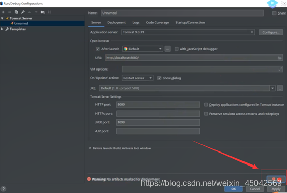Browse for JRE with ellipsis button
Screen dimensions: 287x193
(x=280, y=88)
